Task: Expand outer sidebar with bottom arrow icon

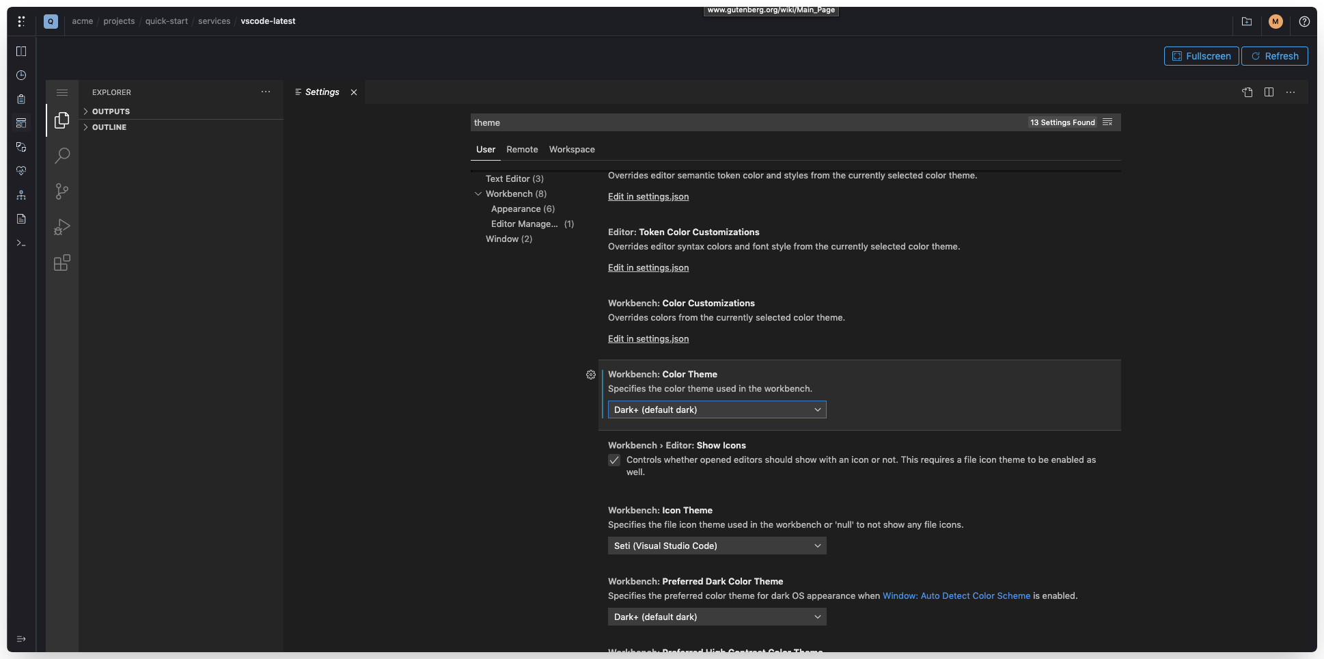Action: tap(21, 639)
